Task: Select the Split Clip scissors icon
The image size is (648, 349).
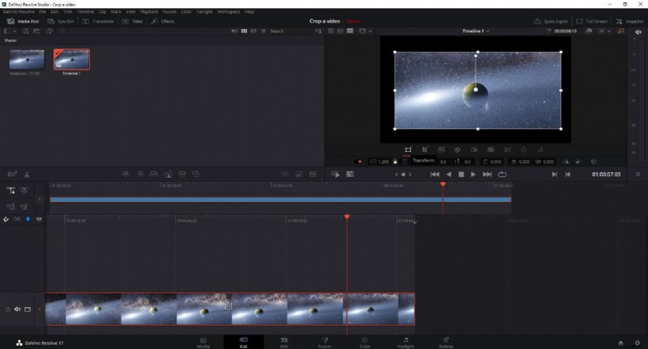Action: [x=27, y=174]
